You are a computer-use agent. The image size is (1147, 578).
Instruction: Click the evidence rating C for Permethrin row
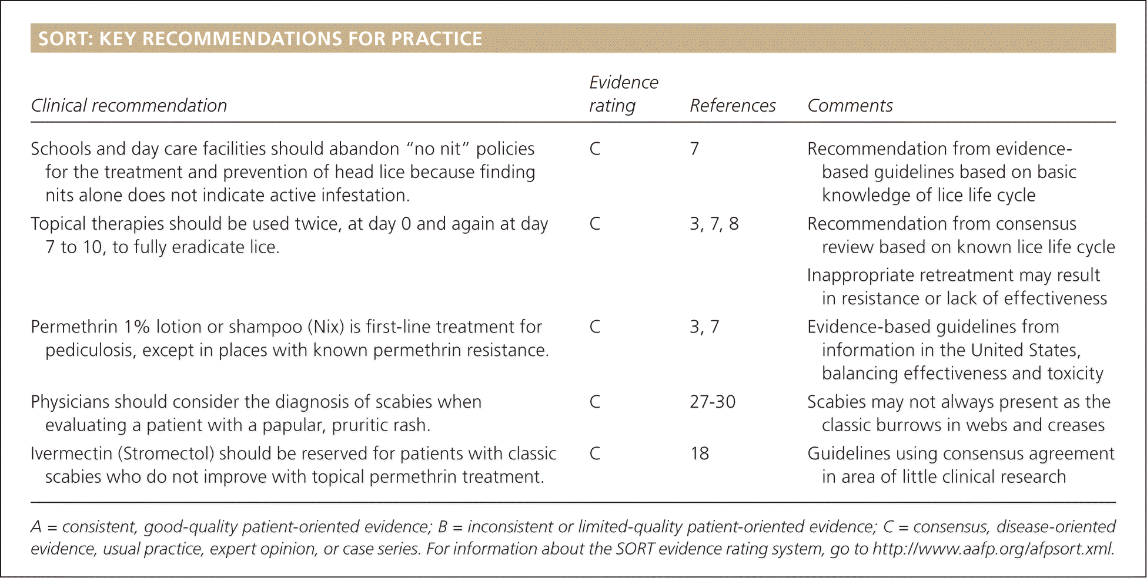(x=594, y=327)
